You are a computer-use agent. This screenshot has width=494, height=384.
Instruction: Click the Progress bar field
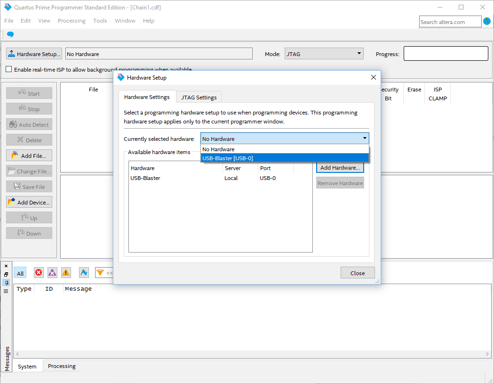pyautogui.click(x=446, y=54)
